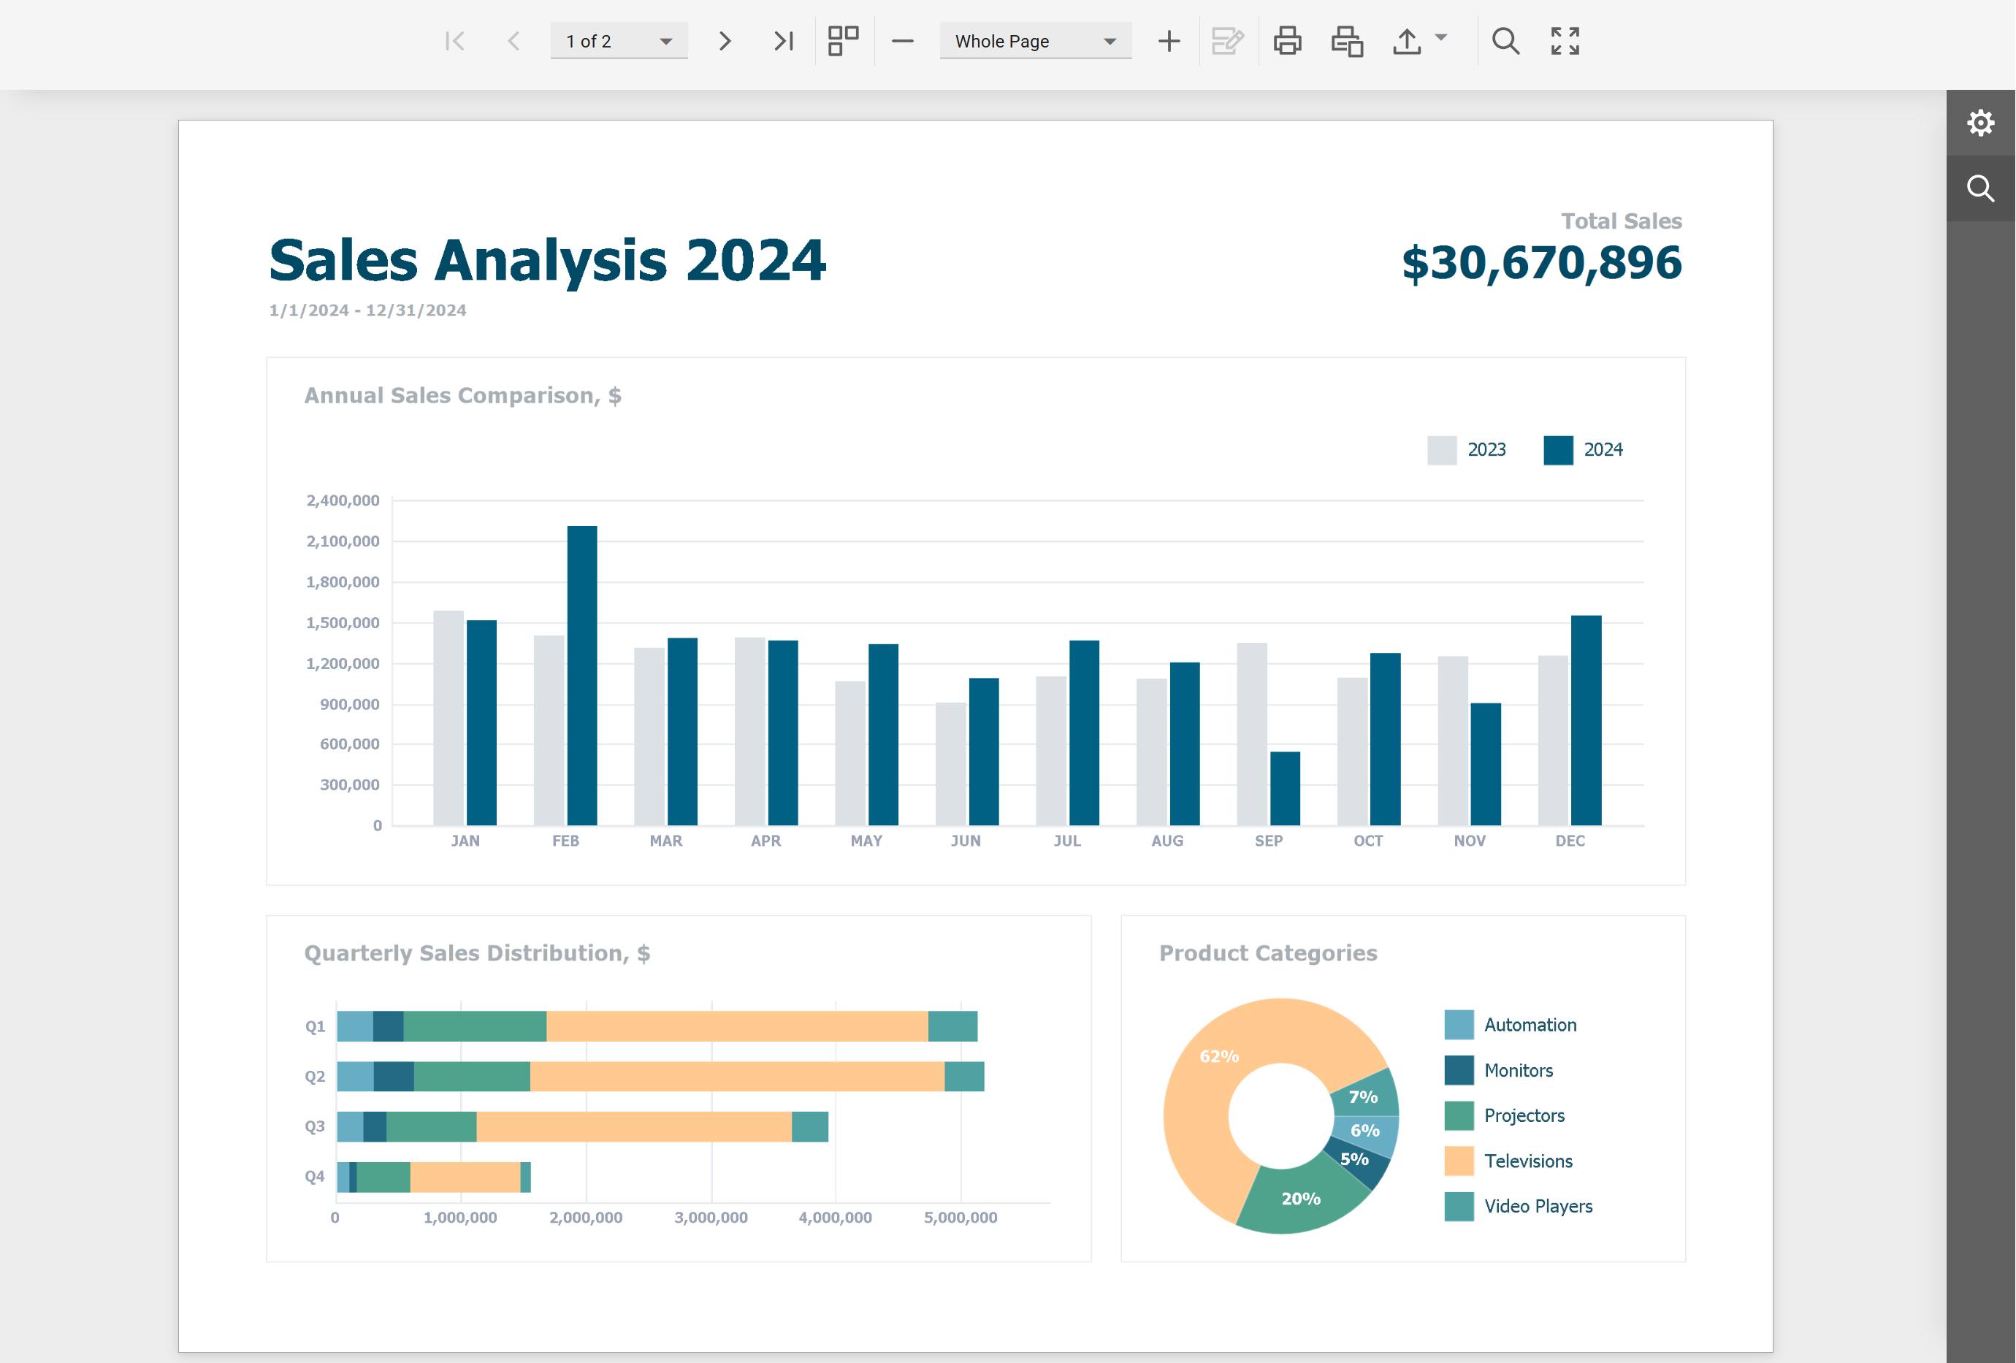The height and width of the screenshot is (1363, 2016).
Task: Open the search side panel tab
Action: point(1980,188)
